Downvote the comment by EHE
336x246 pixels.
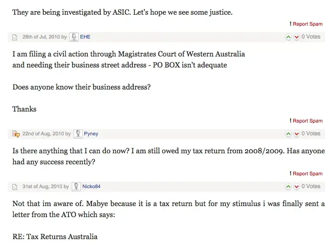296,37
